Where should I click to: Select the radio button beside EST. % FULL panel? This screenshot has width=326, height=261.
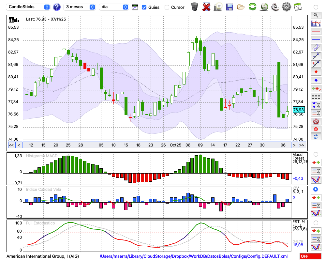coord(316,223)
